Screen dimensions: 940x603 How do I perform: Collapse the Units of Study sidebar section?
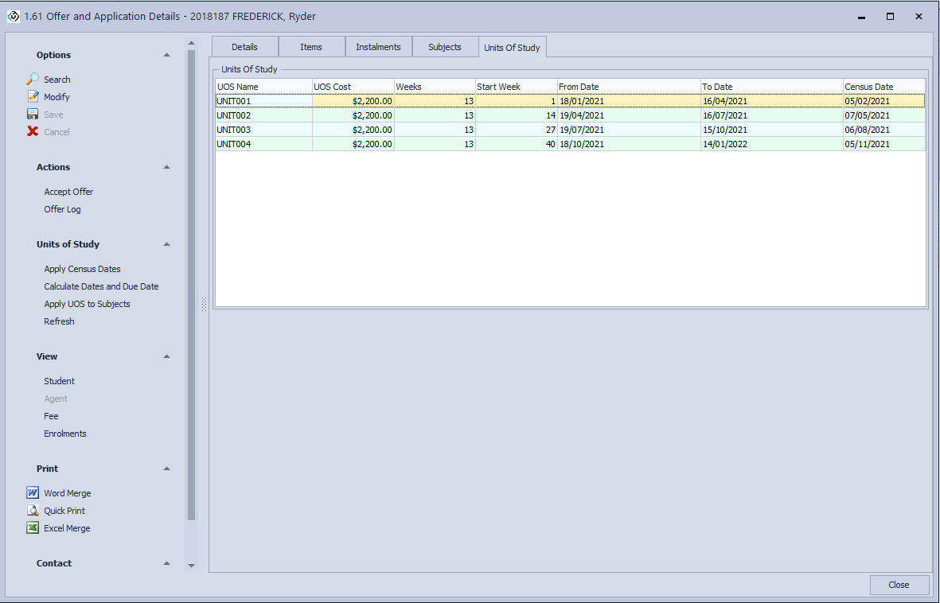166,244
